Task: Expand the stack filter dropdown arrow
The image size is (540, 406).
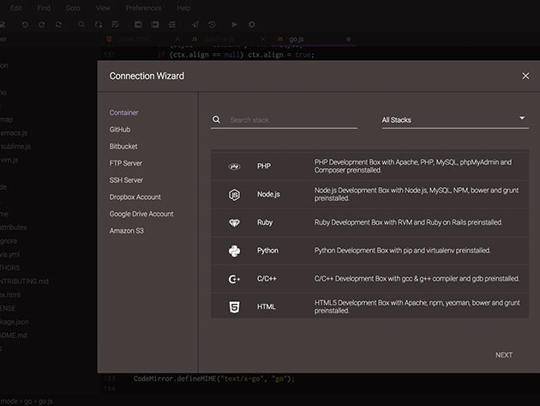Action: click(x=522, y=118)
